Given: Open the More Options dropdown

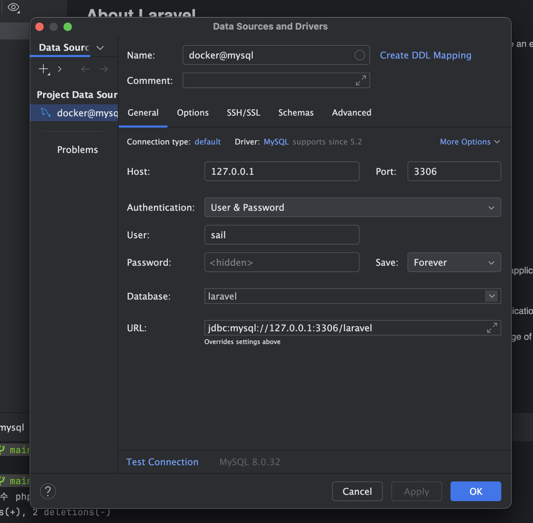Looking at the screenshot, I should 470,142.
